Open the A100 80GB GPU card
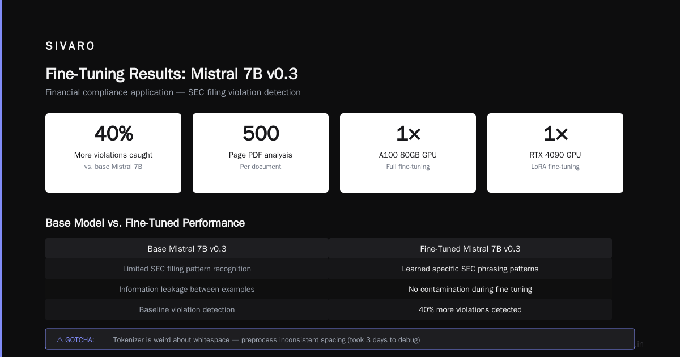Screen dimensions: 680x357 click(408, 153)
